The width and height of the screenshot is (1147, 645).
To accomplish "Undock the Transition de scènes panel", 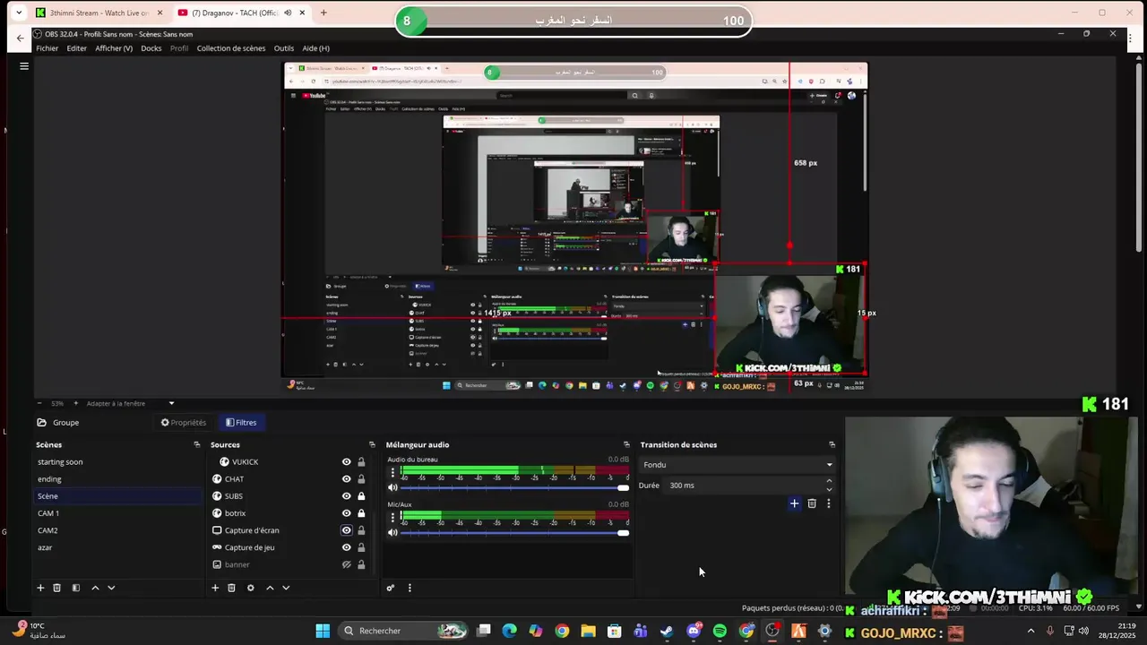I will (x=832, y=444).
